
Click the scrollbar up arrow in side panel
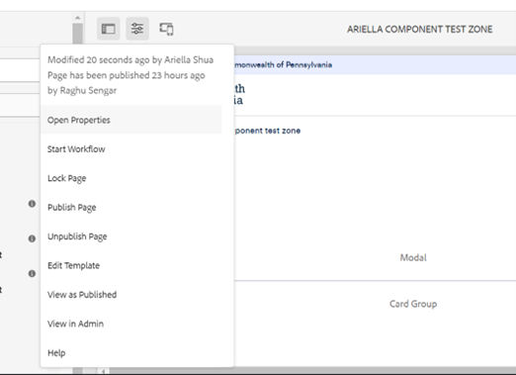click(77, 18)
